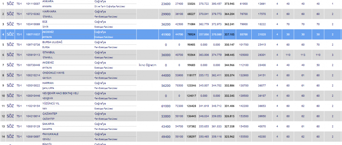Click the İkinci Öğretim label
This screenshot has height=145, width=342.
point(147,65)
